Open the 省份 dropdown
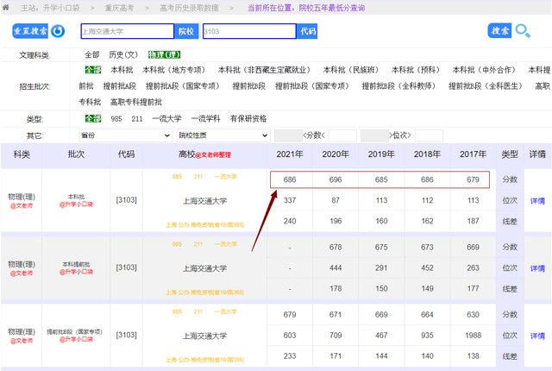552x371 pixels. pyautogui.click(x=126, y=135)
